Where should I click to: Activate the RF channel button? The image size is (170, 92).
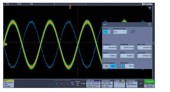(141, 83)
